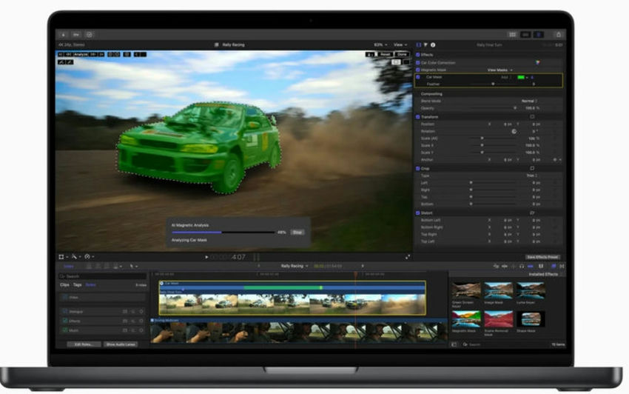Toggle the Music role checkbox
The width and height of the screenshot is (629, 394).
coord(65,330)
